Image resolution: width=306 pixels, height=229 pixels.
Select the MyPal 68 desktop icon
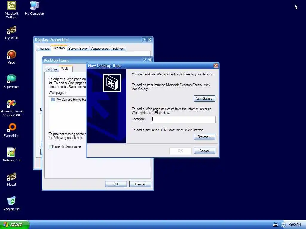point(11,33)
